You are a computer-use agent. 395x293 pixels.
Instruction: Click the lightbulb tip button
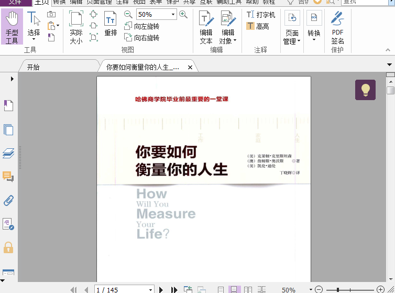tap(365, 90)
